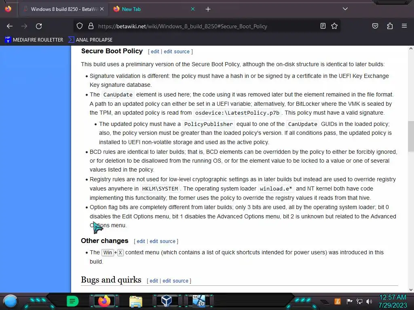
Task: Open the volume speaker tray icon
Action: (369, 301)
